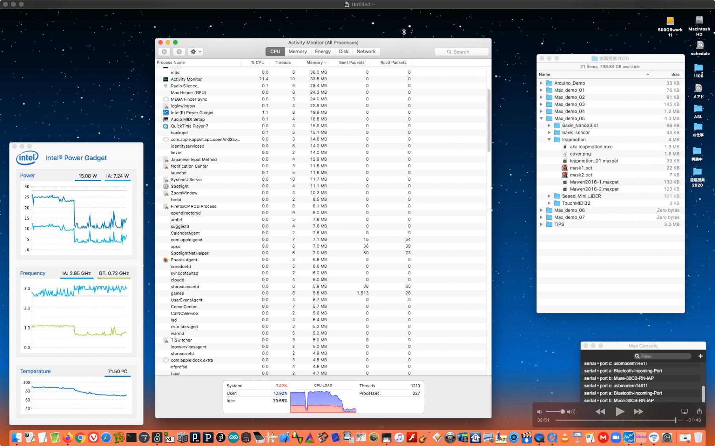Viewport: 715px width, 446px height.
Task: Click the Search field in Activity Monitor
Action: (x=462, y=52)
